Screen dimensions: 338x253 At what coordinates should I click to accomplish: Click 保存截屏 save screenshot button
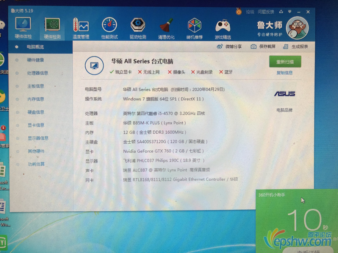click(263, 47)
